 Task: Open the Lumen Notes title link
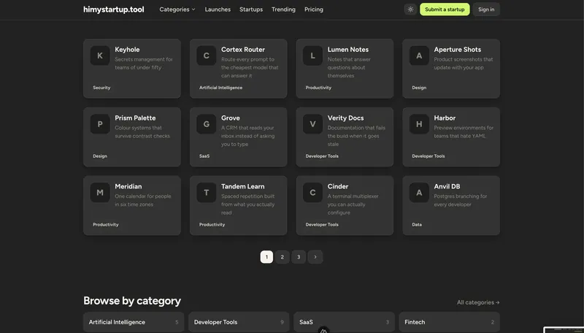(x=348, y=50)
